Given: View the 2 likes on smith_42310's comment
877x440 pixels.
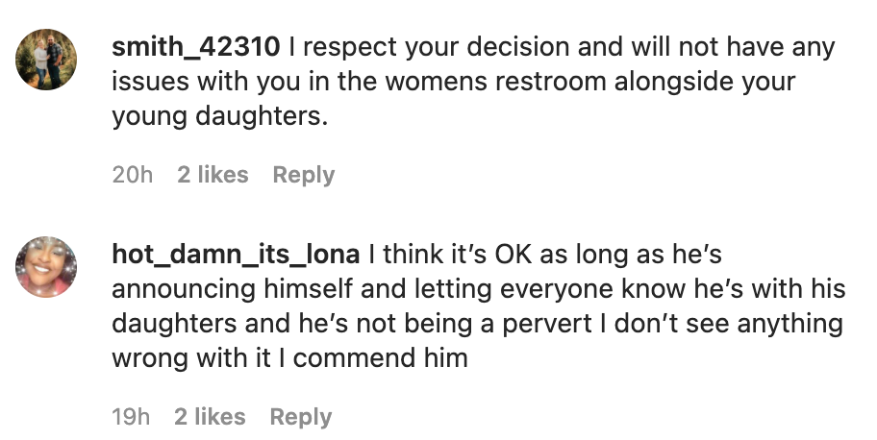Looking at the screenshot, I should pos(213,175).
